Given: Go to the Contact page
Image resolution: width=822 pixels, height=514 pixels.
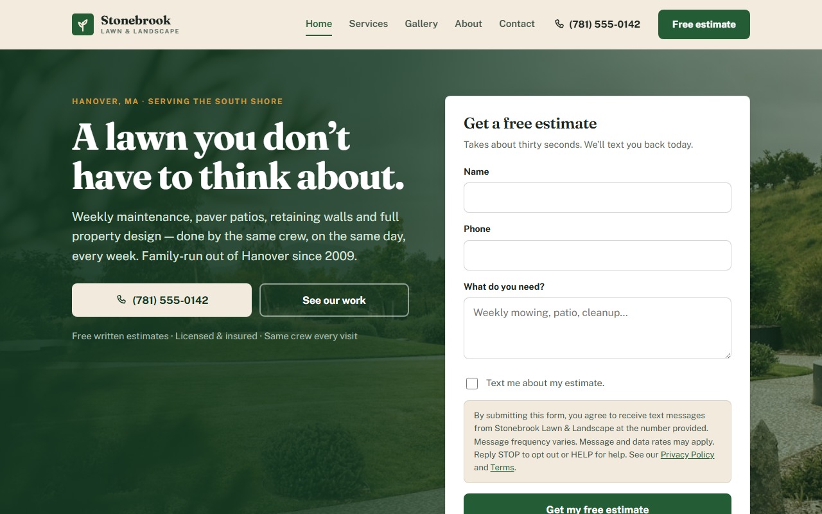Looking at the screenshot, I should [517, 24].
